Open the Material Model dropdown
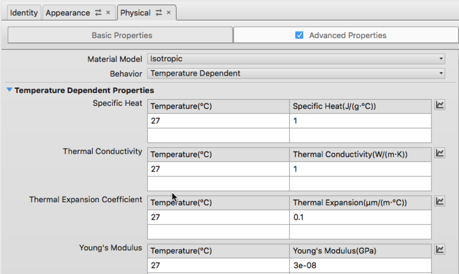This screenshot has height=274, width=459. tap(296, 59)
